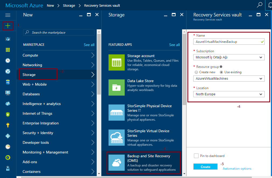Click the New blade vertical scrollbar thumb
The width and height of the screenshot is (272, 178).
[99, 64]
